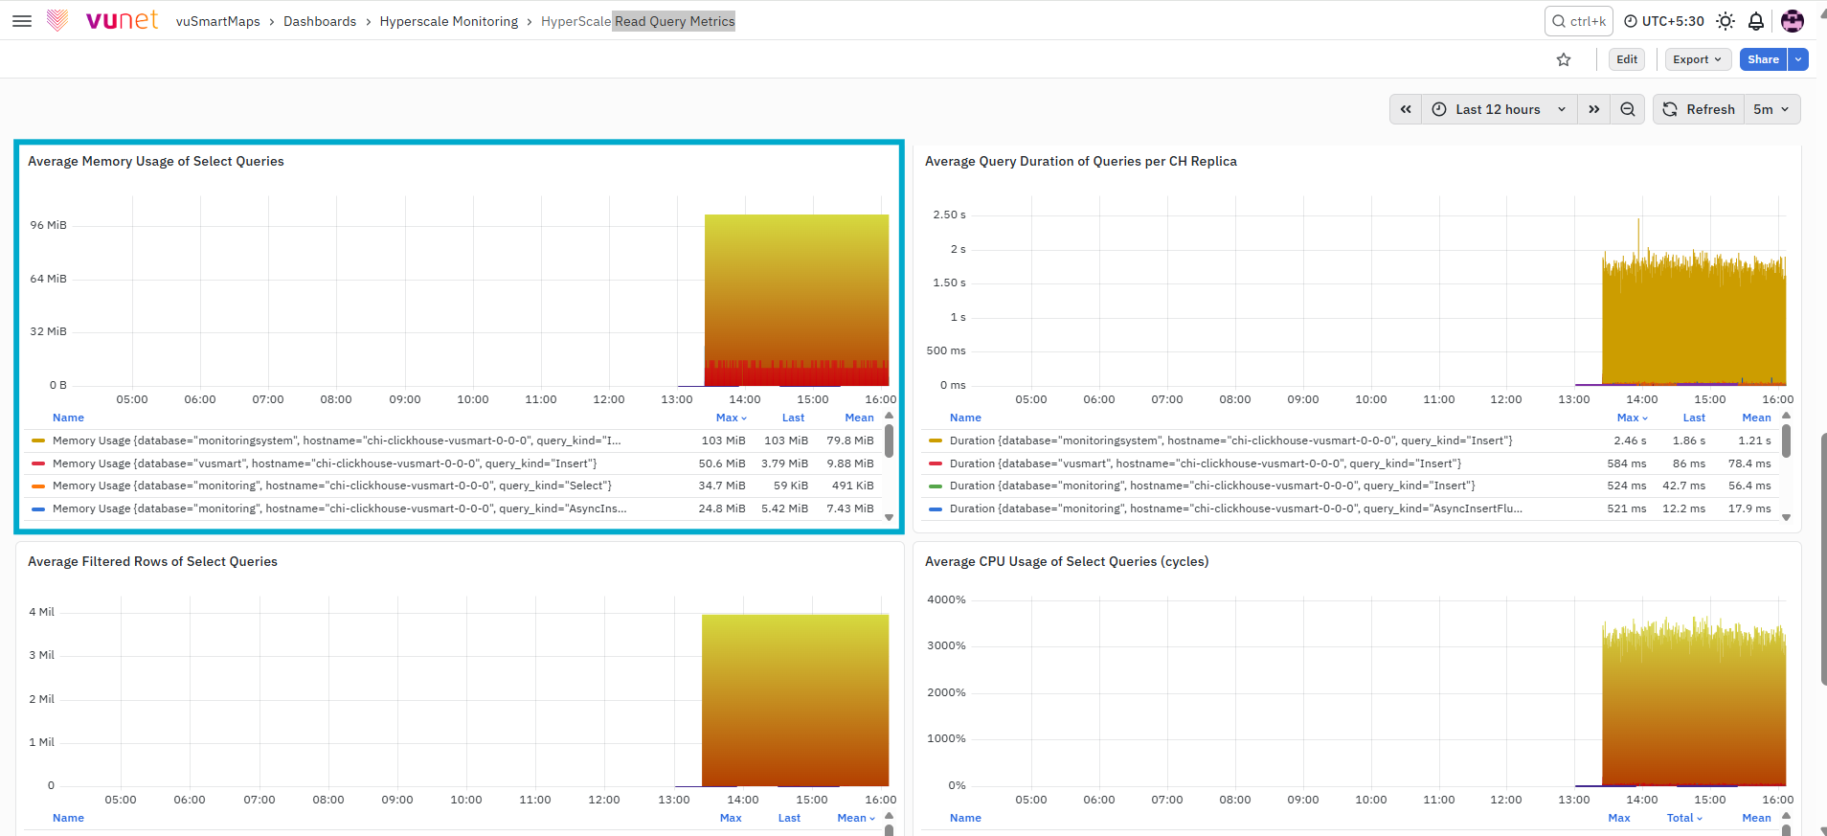Image resolution: width=1827 pixels, height=836 pixels.
Task: Open the user profile avatar
Action: coord(1793,21)
